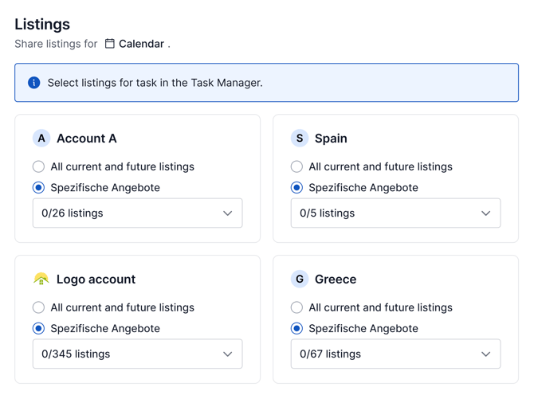Click the Calendar link in subtitle
The image size is (534, 395).
click(x=141, y=44)
